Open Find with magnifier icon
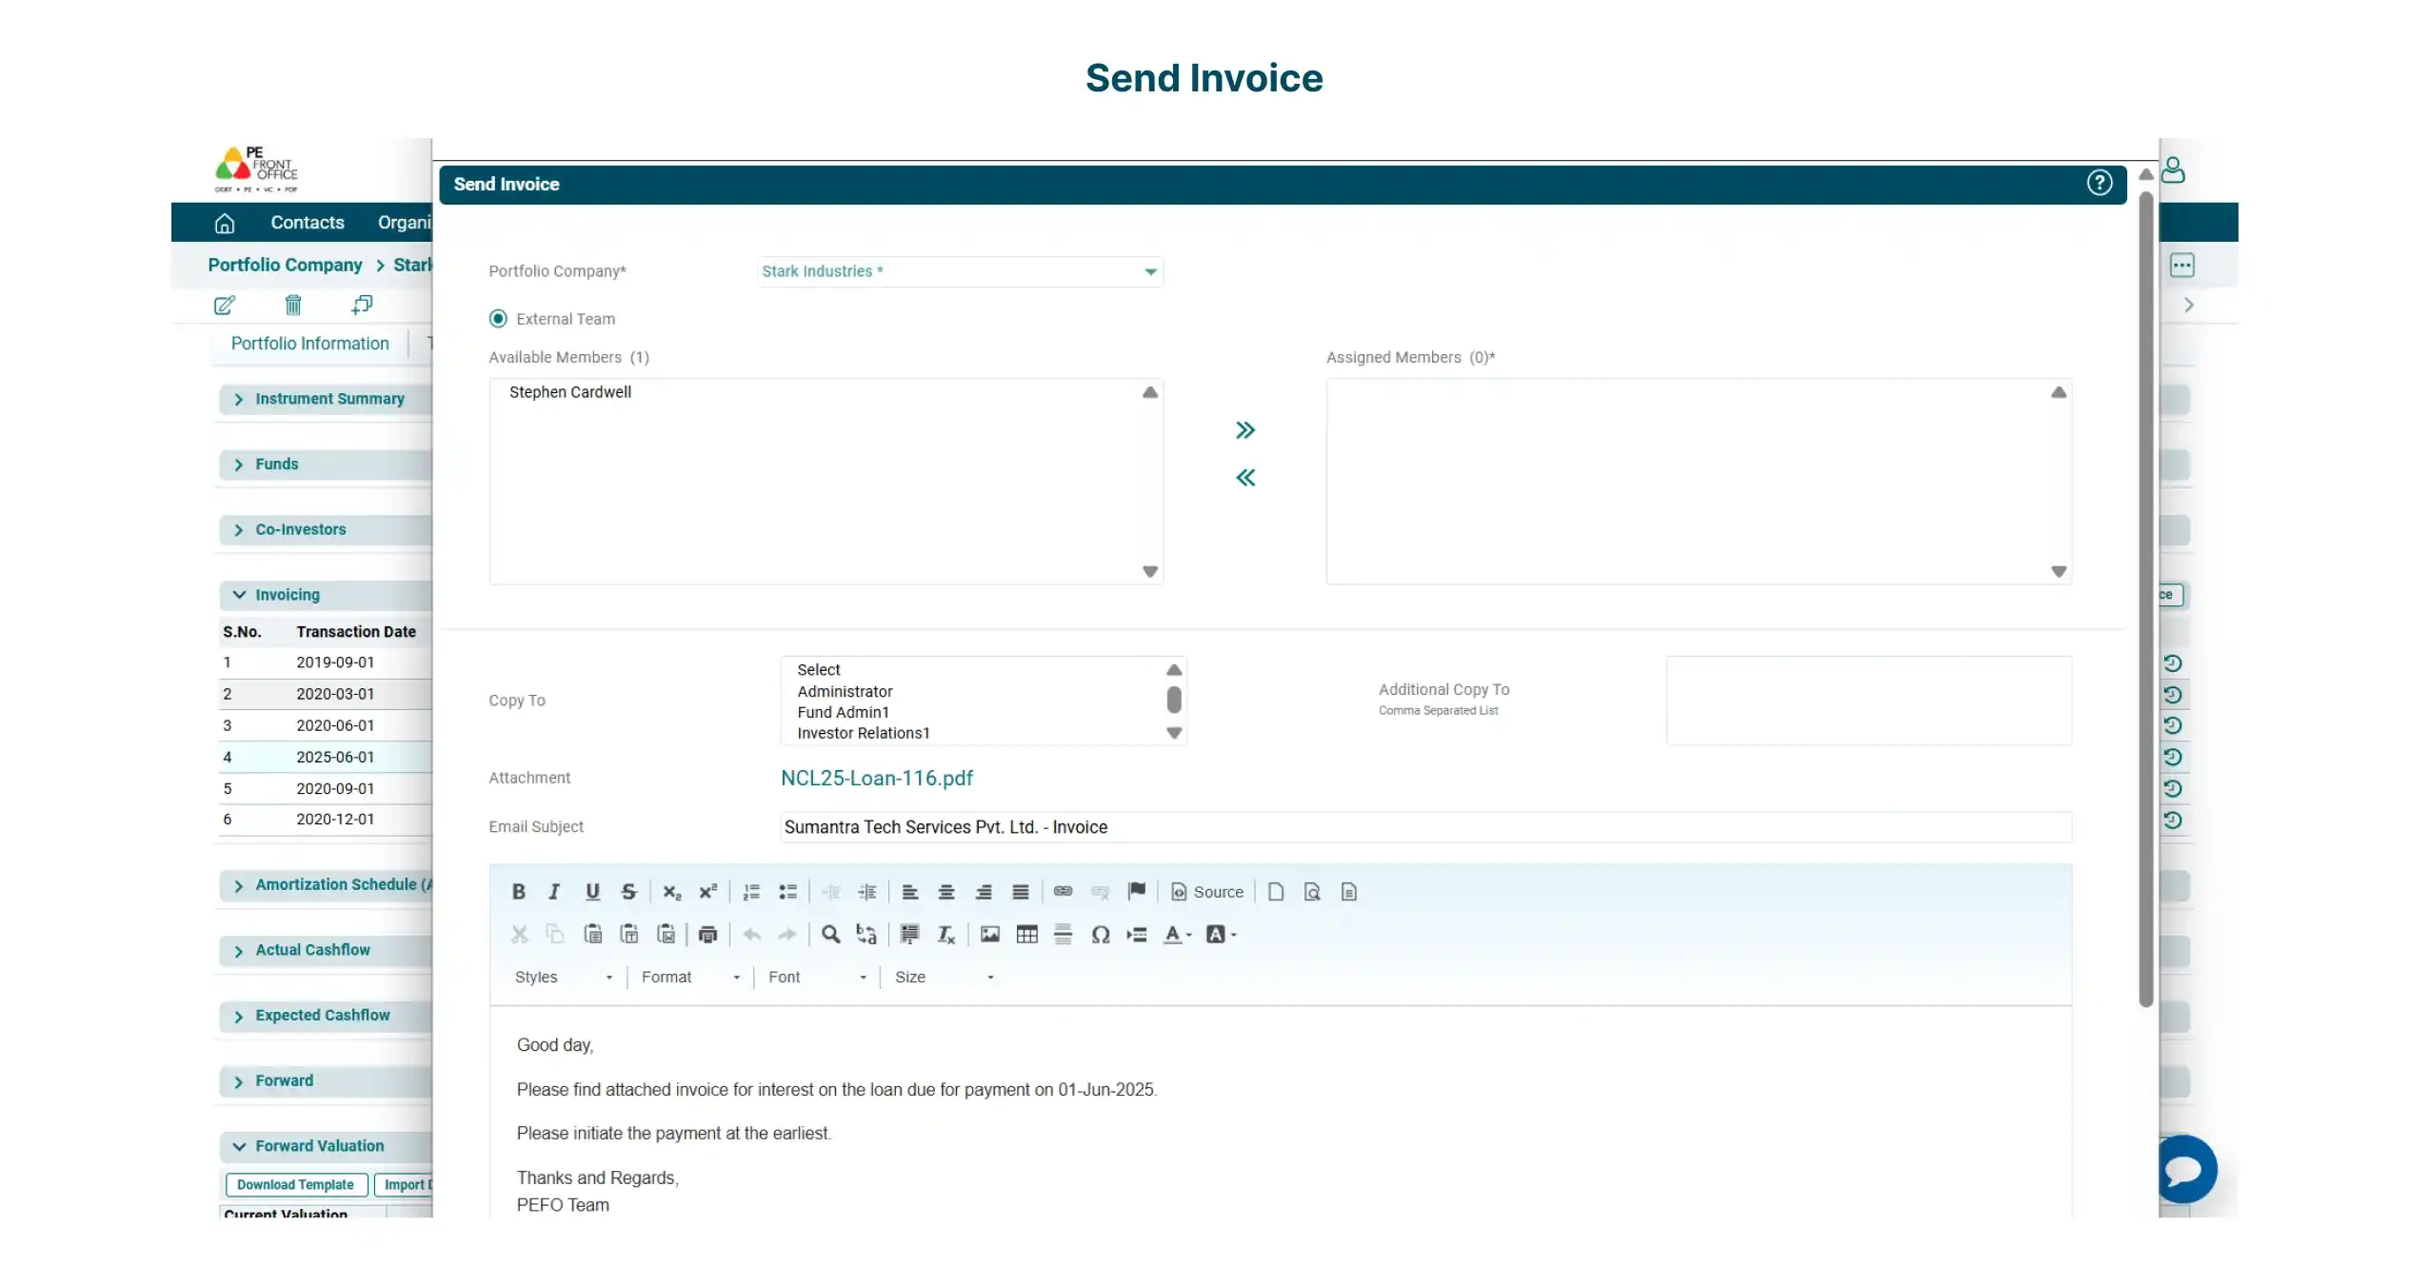The width and height of the screenshot is (2409, 1266). point(830,935)
